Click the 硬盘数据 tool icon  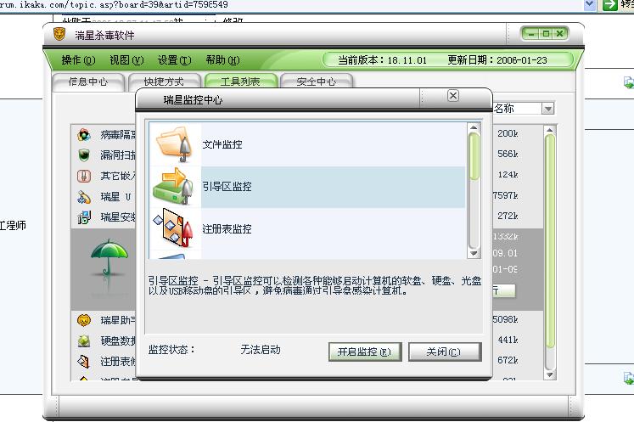[84, 341]
